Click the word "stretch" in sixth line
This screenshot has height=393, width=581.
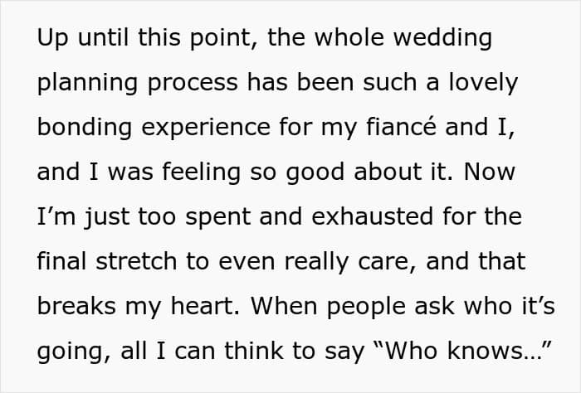(x=136, y=261)
